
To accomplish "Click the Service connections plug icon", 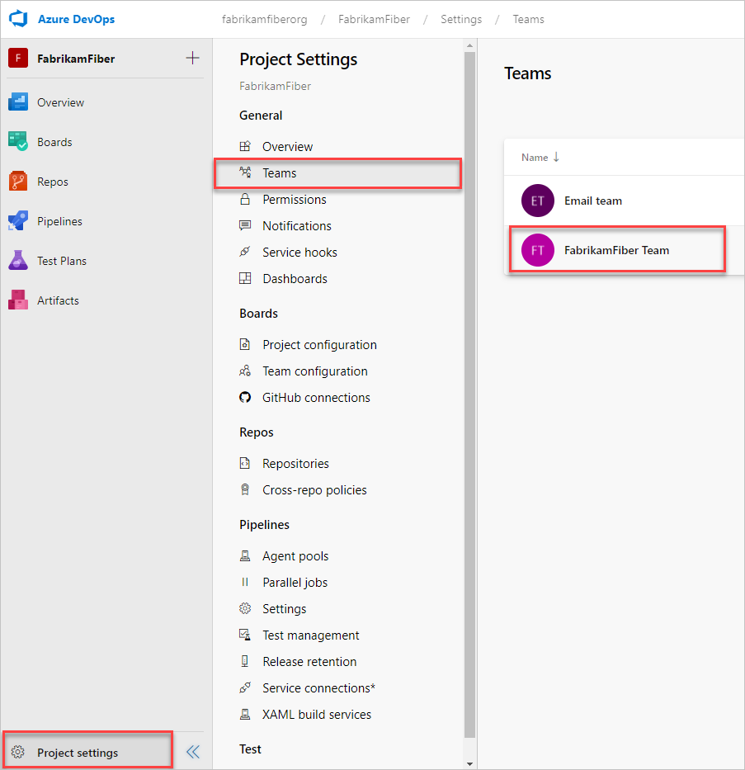I will pyautogui.click(x=245, y=687).
